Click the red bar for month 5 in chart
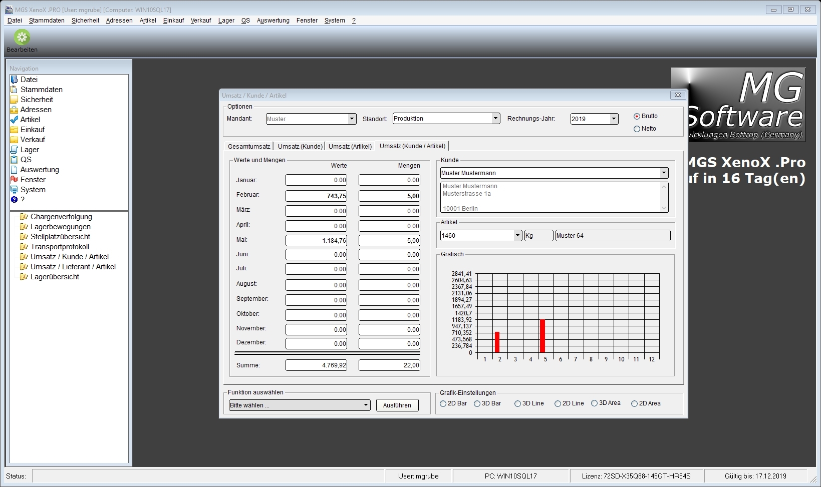The height and width of the screenshot is (487, 821). click(542, 336)
